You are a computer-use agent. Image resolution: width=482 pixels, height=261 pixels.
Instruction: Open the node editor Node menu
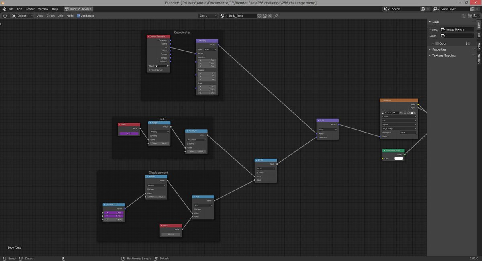tap(70, 16)
